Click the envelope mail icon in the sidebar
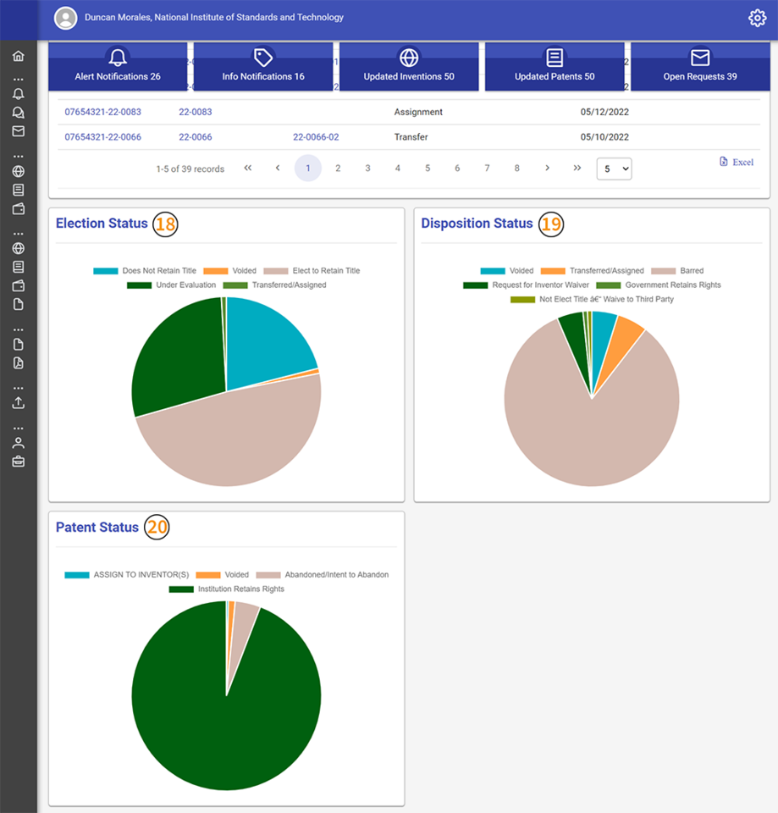Screen dimensions: 778x813 click(x=17, y=131)
